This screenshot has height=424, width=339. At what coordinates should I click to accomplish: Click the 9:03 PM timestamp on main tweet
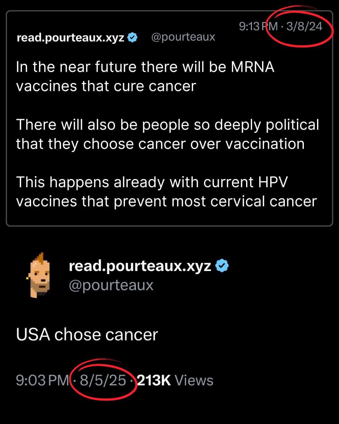click(42, 380)
